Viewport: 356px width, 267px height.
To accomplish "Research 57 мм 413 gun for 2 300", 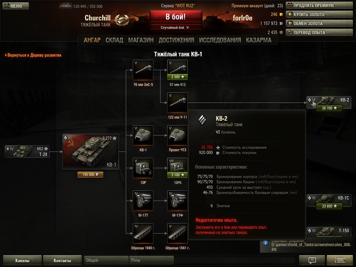I will coord(177,77).
